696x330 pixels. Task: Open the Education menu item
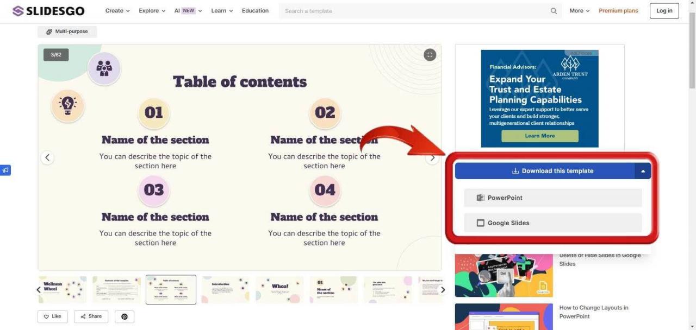tap(255, 10)
